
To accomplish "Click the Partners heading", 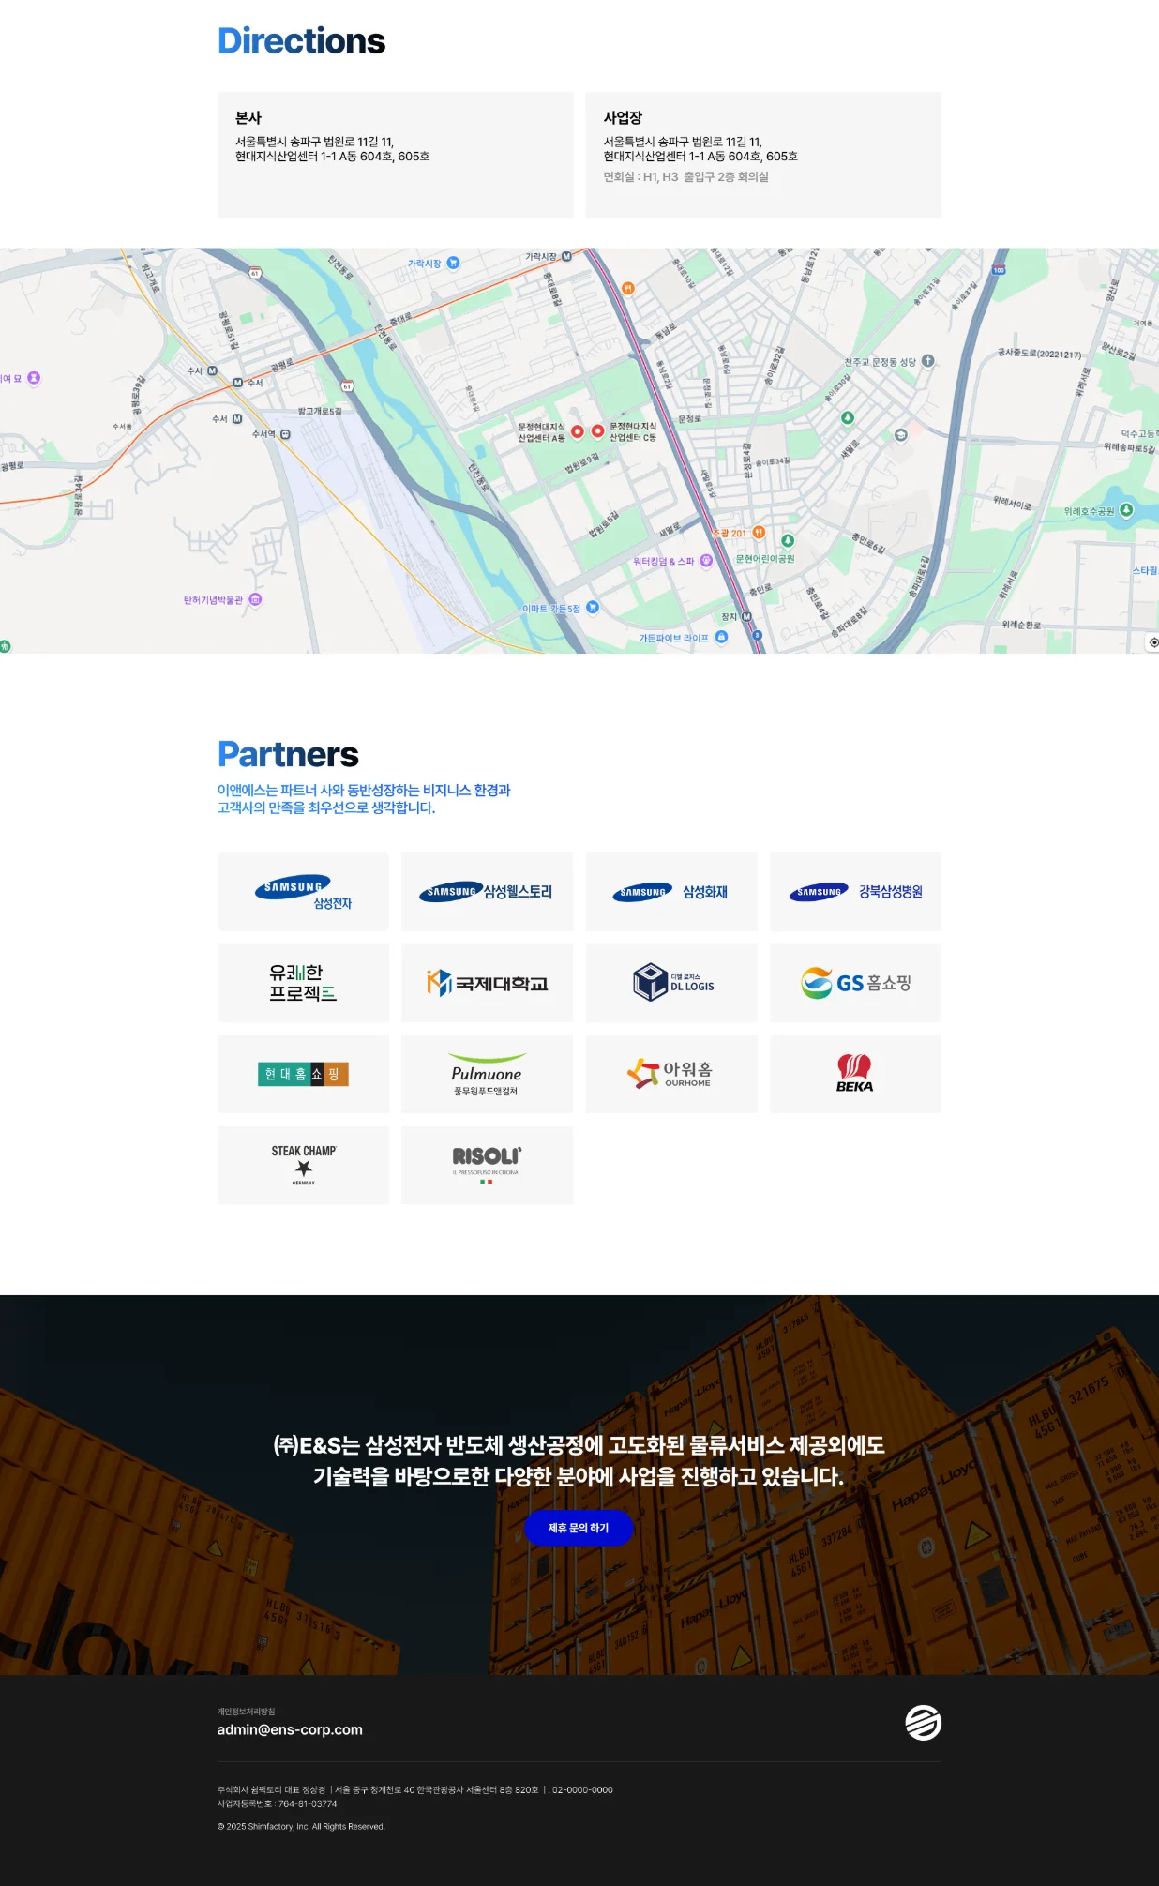I will (288, 755).
